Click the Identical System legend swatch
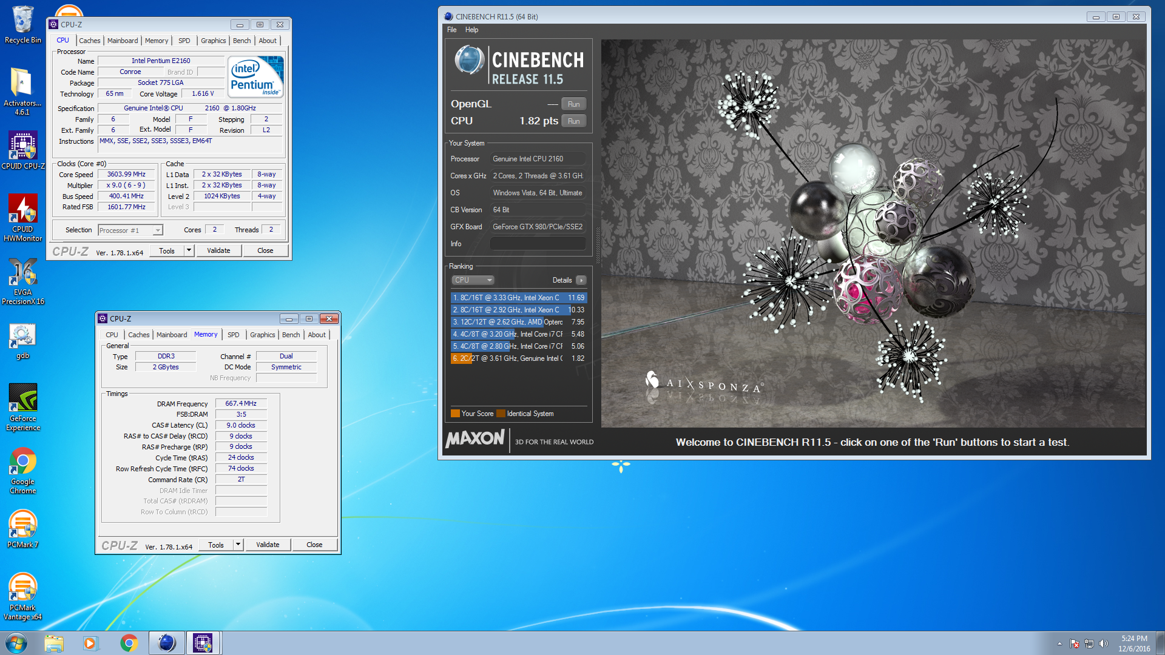 501,414
